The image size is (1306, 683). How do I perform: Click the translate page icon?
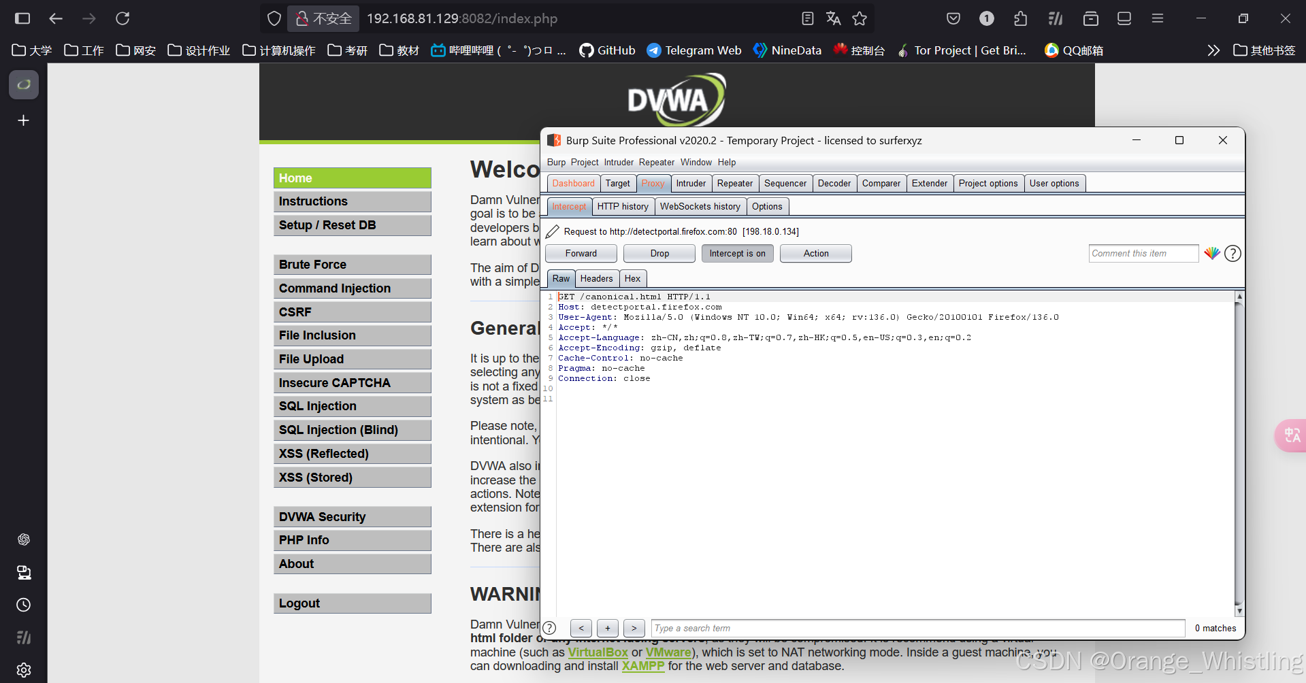(833, 18)
